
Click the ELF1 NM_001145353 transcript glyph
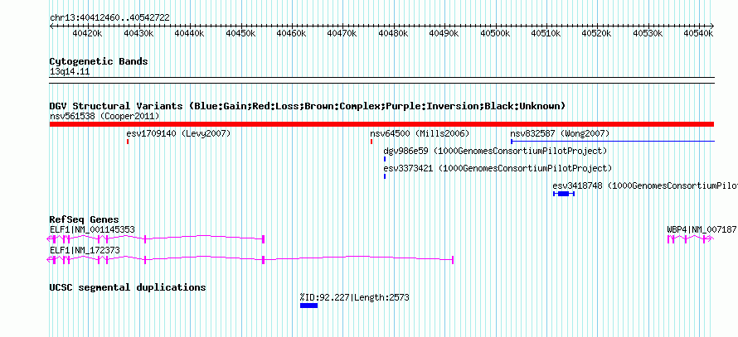156,238
